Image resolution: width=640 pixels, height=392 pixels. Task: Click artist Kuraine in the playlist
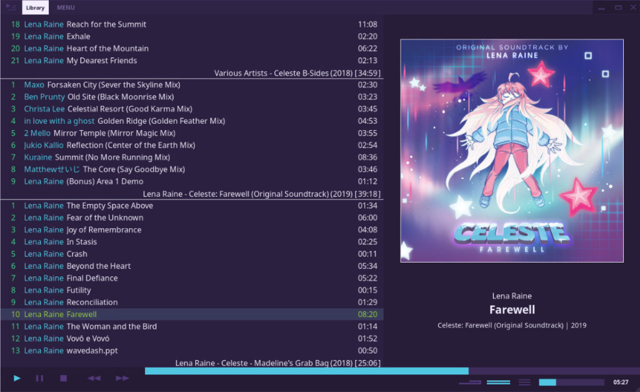pos(38,157)
